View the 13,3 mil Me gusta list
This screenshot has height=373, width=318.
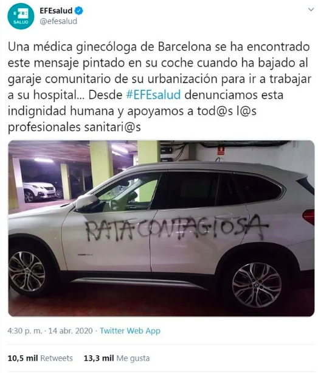coord(117,358)
